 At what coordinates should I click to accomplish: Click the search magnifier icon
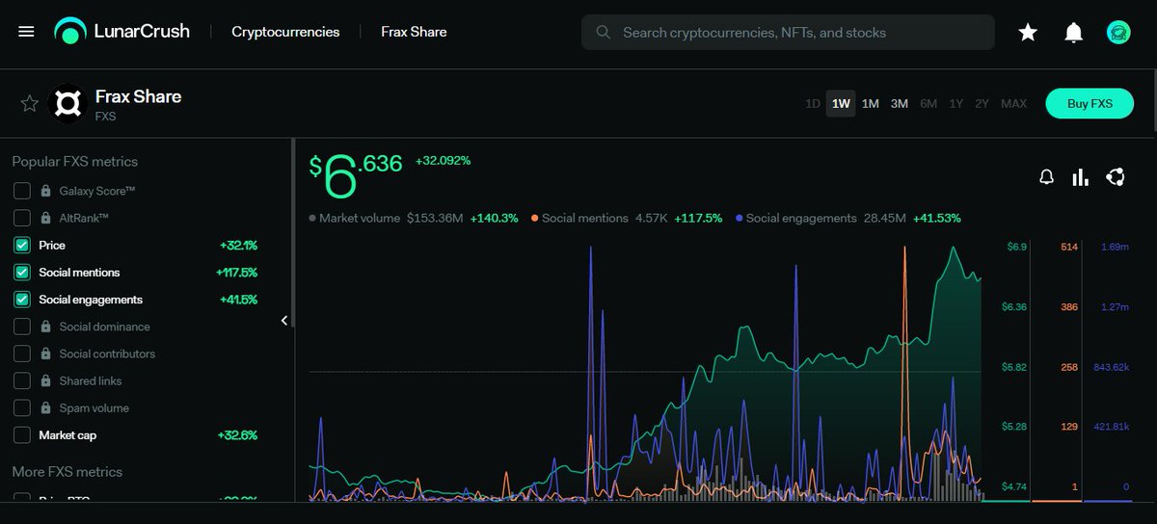point(604,32)
